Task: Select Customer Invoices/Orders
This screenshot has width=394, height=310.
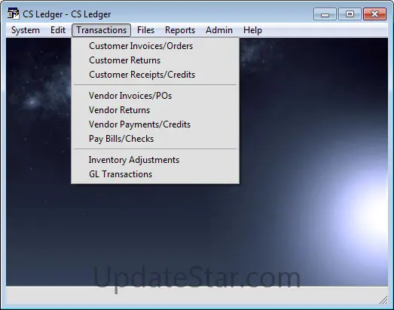Action: point(155,46)
